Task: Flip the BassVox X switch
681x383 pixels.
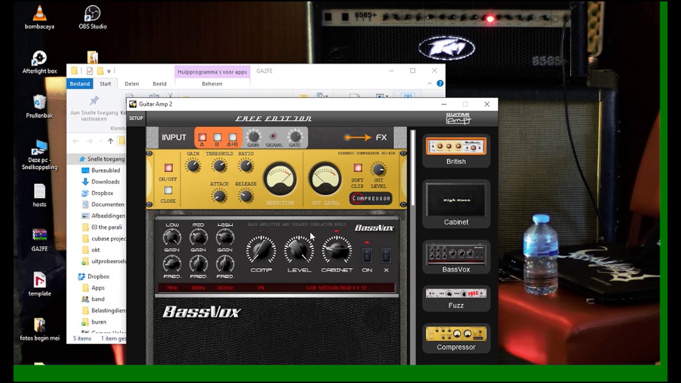Action: [386, 255]
